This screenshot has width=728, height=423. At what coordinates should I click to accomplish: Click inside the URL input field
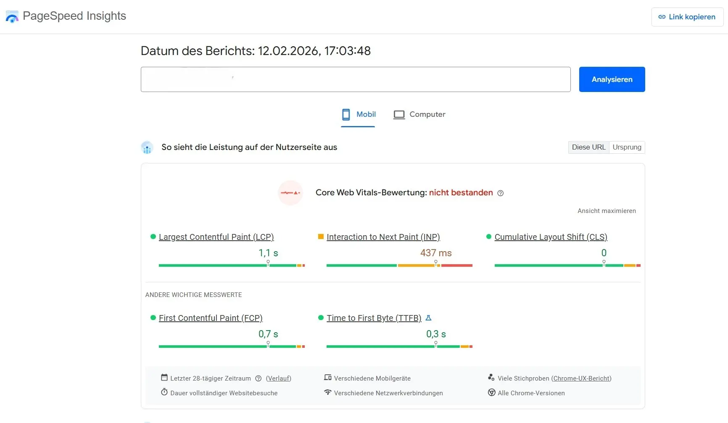[355, 79]
